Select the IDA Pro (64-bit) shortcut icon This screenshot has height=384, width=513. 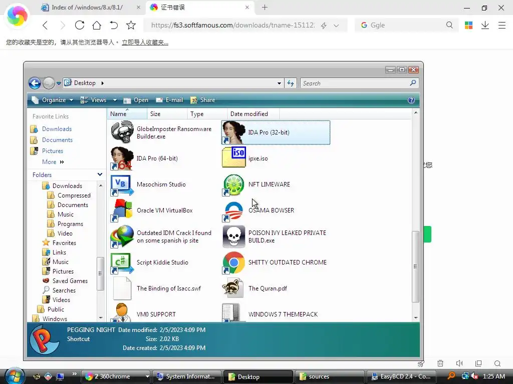coord(122,158)
